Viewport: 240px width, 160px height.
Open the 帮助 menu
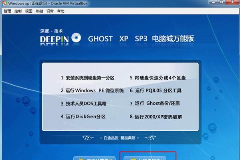click(x=61, y=11)
